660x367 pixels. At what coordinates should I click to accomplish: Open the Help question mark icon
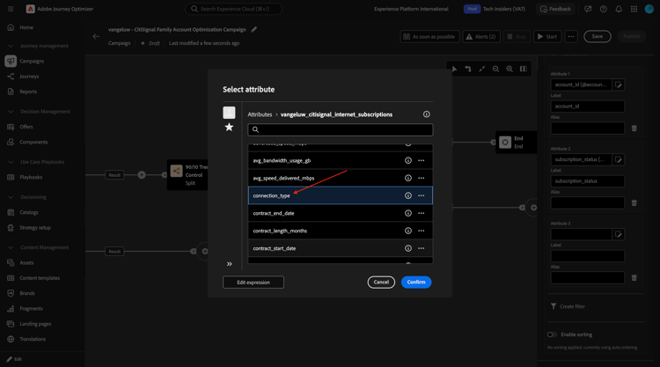click(x=603, y=9)
